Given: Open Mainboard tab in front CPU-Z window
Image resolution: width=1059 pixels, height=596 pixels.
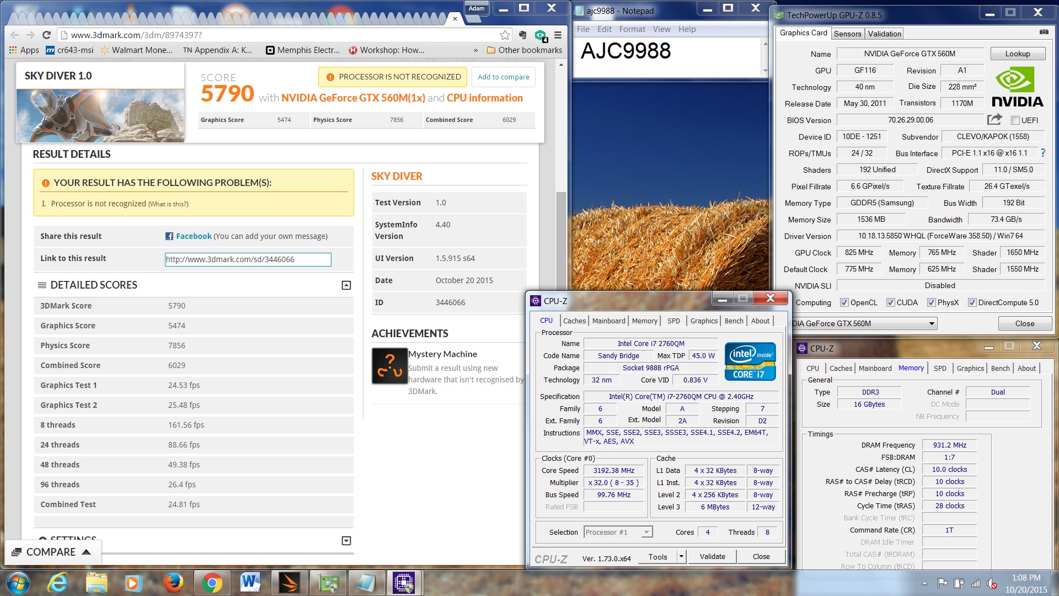Looking at the screenshot, I should (608, 321).
